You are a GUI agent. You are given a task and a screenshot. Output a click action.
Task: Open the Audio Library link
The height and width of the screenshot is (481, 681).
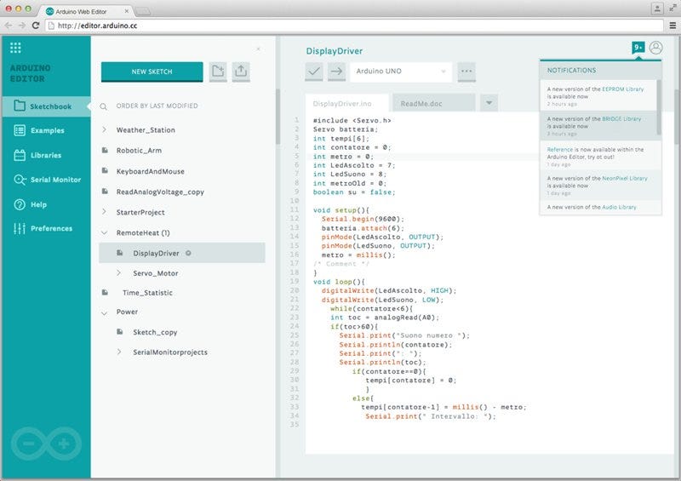(619, 207)
